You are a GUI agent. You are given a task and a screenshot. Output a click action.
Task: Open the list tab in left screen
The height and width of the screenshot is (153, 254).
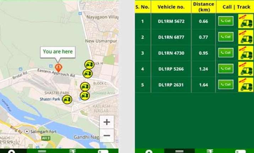pyautogui.click(x=42, y=151)
